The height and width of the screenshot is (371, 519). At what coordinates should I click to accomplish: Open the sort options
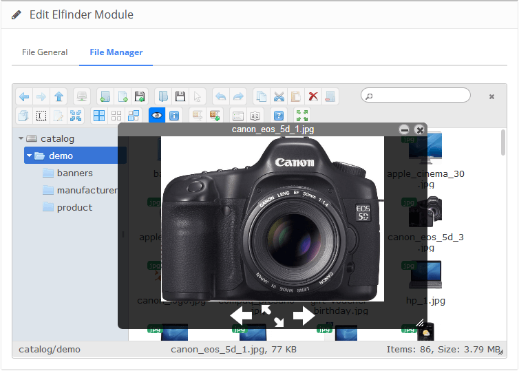pos(255,116)
